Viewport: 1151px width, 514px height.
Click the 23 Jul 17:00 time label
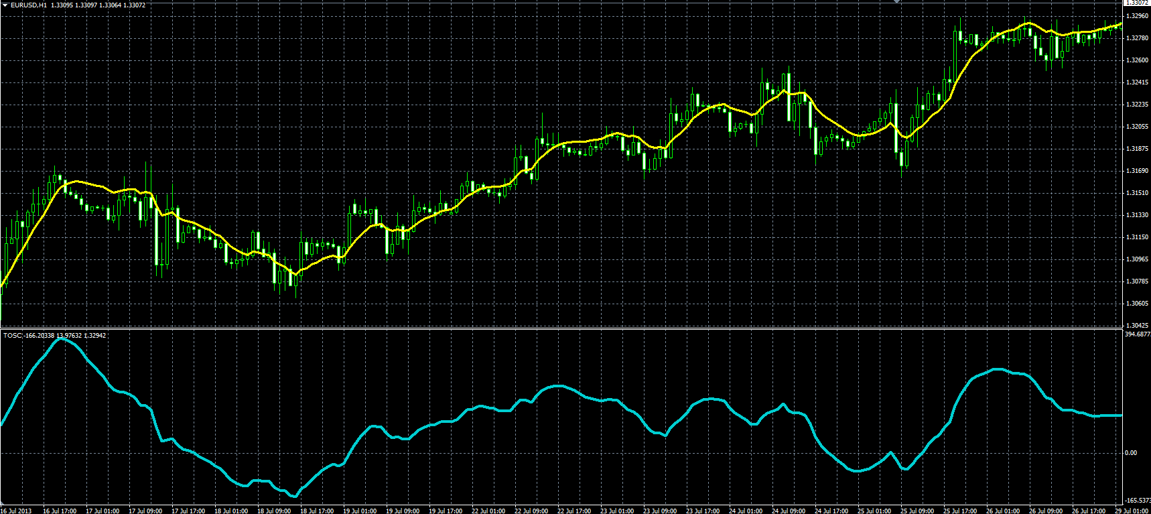(x=703, y=511)
